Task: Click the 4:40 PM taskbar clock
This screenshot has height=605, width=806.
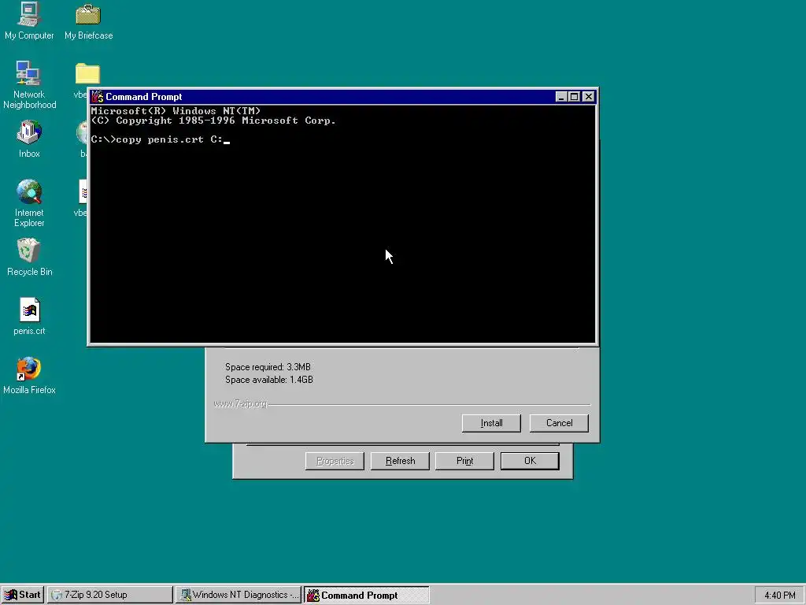Action: point(780,596)
